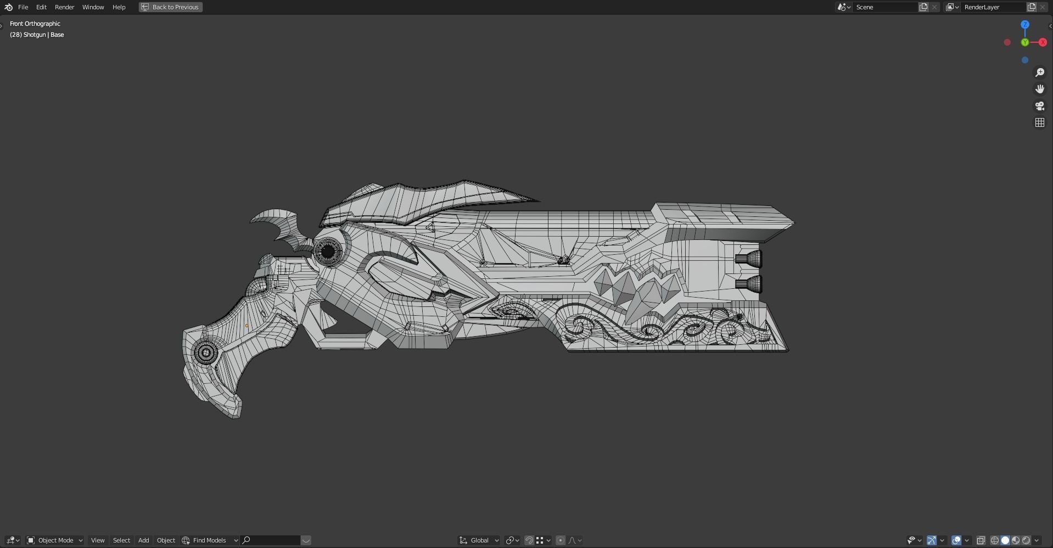Click the Find Models globe icon
The image size is (1053, 548).
point(186,540)
